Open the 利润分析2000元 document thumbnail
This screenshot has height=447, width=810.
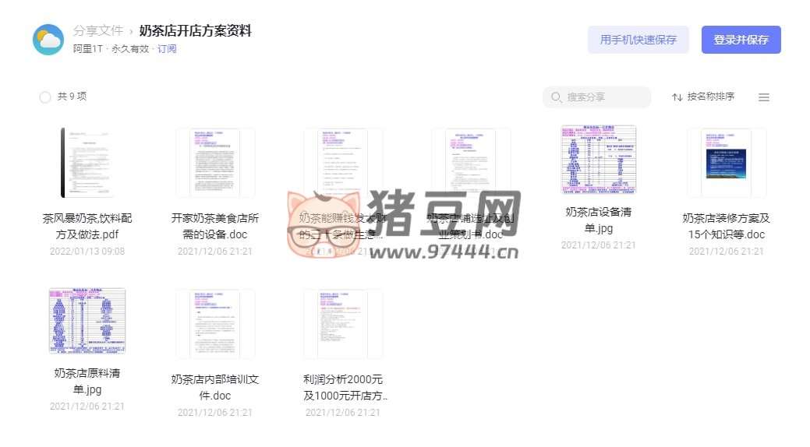coord(343,324)
